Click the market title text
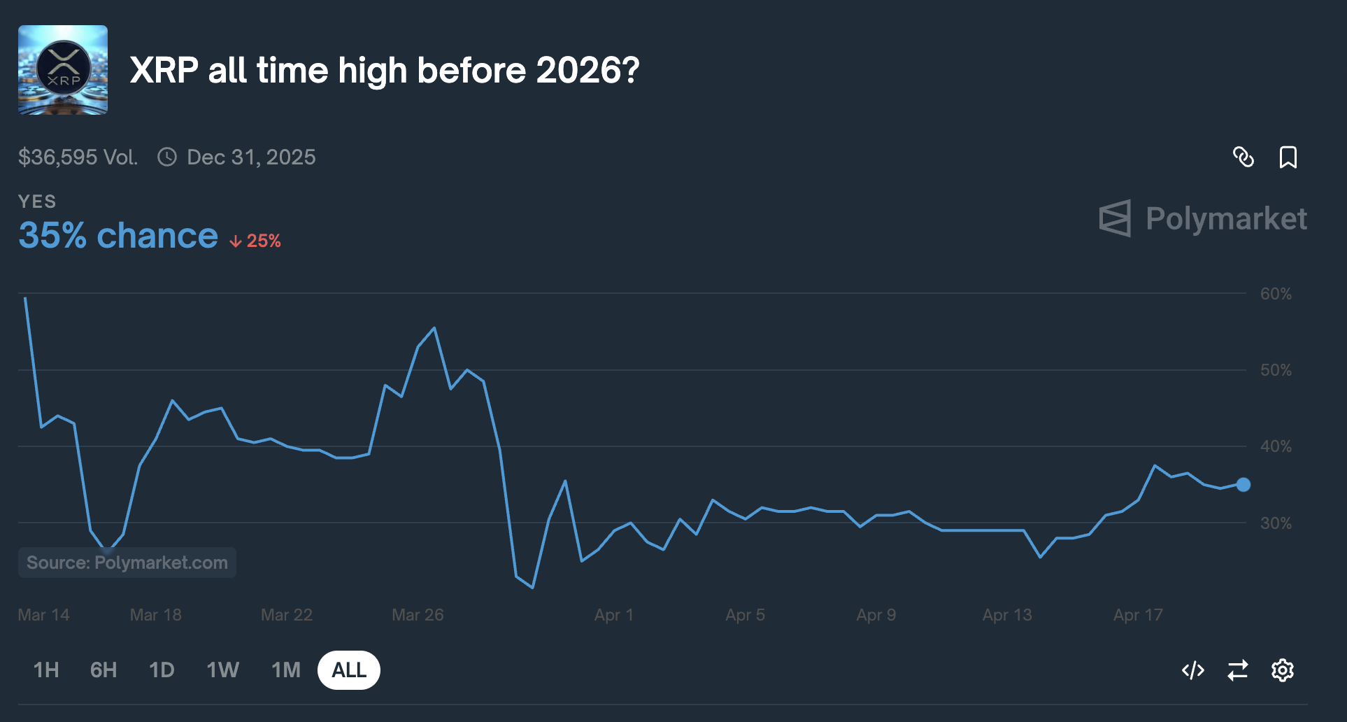Viewport: 1347px width, 722px height. tap(385, 69)
